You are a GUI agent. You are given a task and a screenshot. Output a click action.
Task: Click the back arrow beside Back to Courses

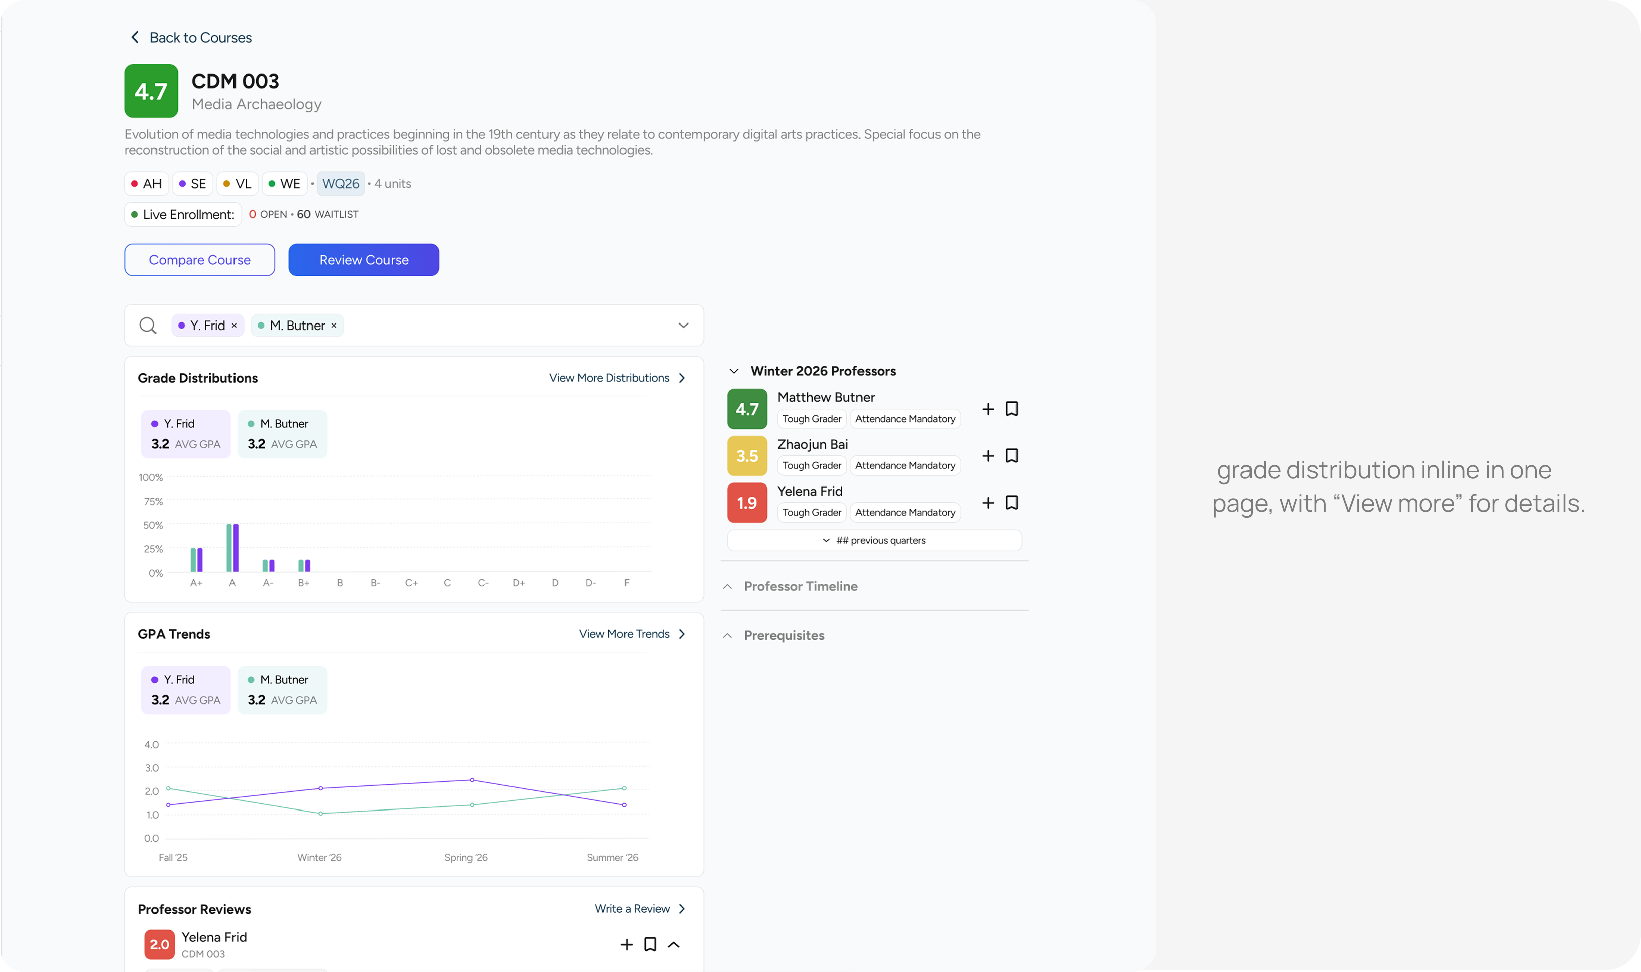click(135, 37)
